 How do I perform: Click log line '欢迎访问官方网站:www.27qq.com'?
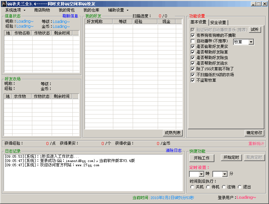tap(52, 165)
